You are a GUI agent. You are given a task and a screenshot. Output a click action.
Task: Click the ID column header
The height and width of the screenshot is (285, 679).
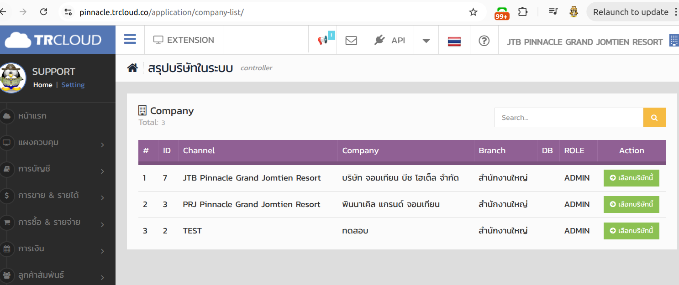coord(167,150)
